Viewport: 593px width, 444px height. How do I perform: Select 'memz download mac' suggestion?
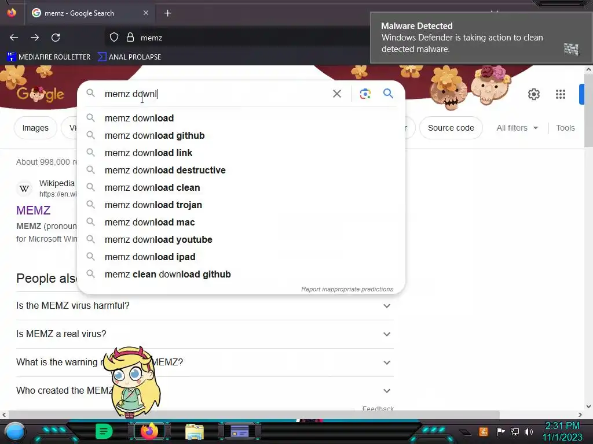coord(241,223)
